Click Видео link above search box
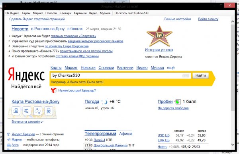 click(142, 67)
